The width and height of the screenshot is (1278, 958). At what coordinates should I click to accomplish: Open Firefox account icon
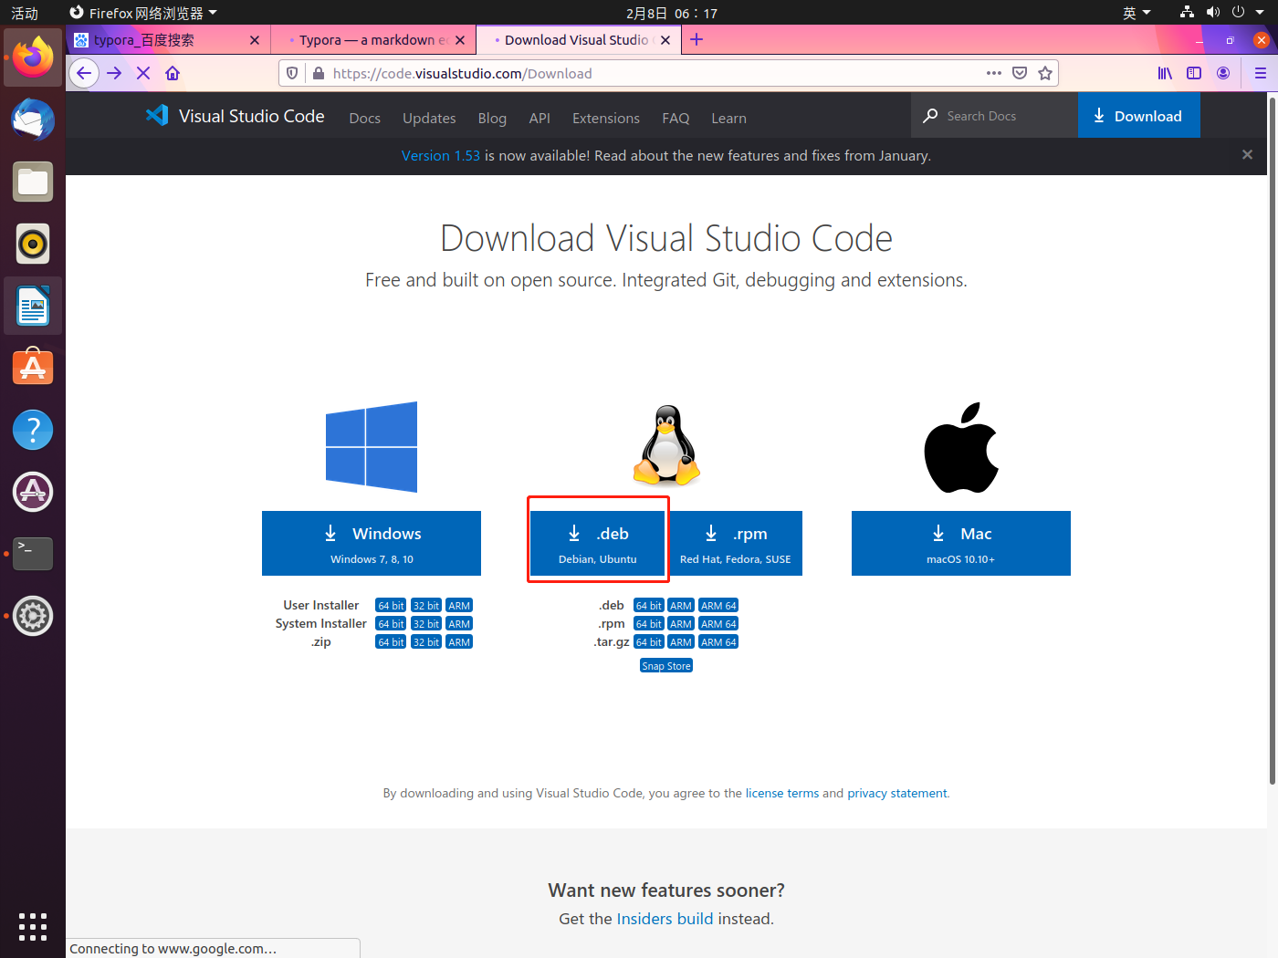pyautogui.click(x=1223, y=73)
